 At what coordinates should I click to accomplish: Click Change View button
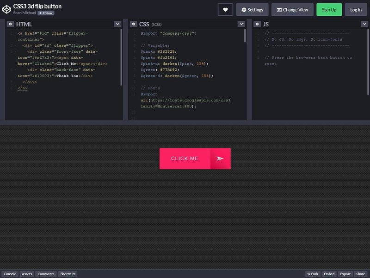[292, 10]
